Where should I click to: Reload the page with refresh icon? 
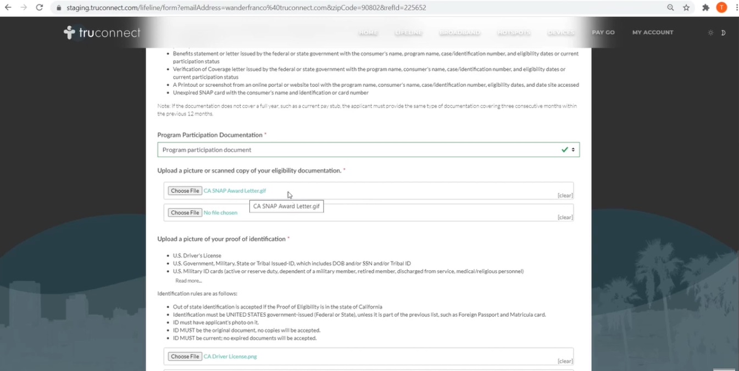pyautogui.click(x=39, y=8)
